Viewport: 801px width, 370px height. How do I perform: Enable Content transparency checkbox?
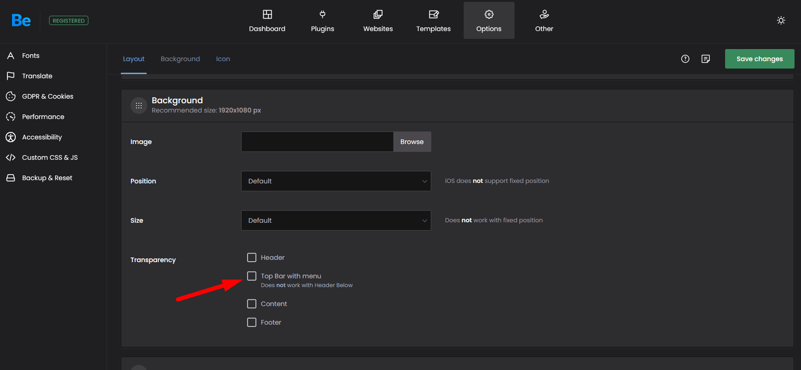[252, 304]
